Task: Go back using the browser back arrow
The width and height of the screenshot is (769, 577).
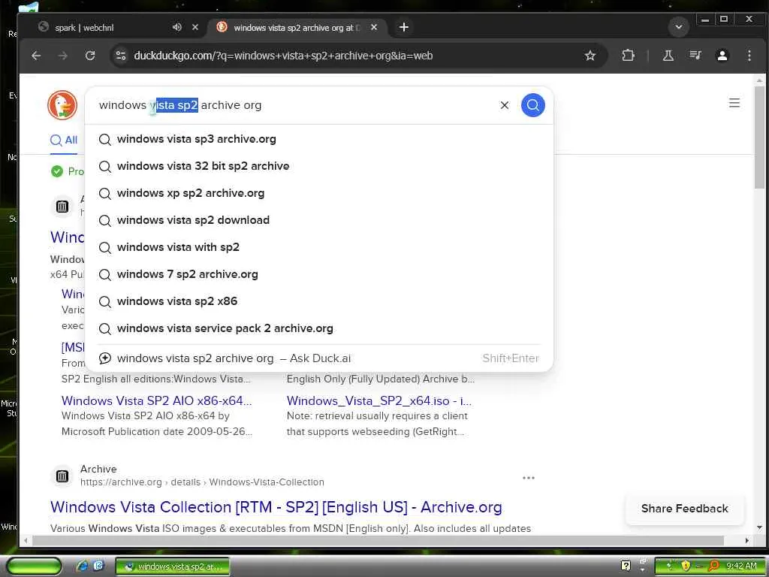Action: 36,56
